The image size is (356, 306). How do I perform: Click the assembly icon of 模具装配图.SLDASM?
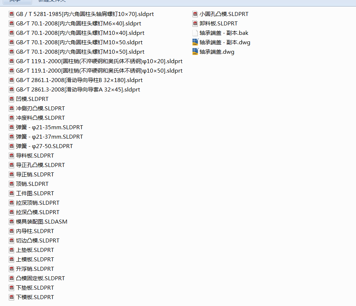[x=12, y=222]
